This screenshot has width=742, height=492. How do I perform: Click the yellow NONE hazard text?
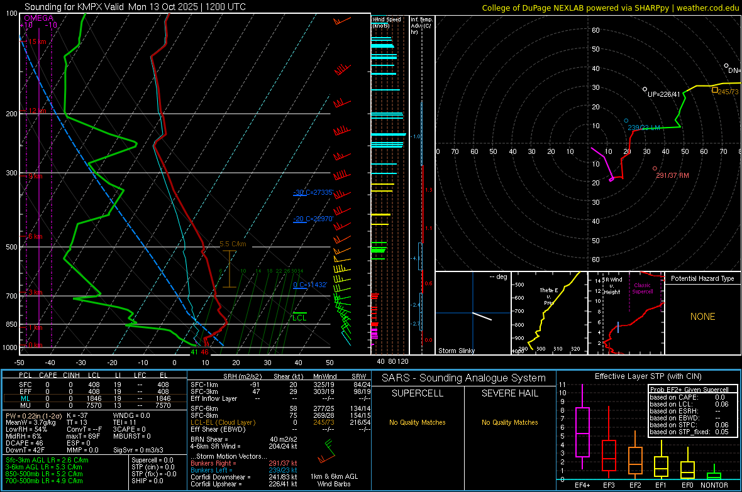click(702, 317)
